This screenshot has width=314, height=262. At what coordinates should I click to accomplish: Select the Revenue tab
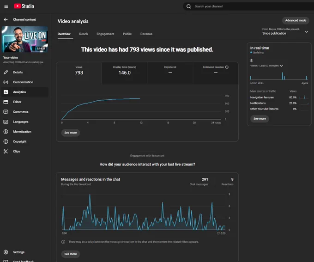[146, 34]
